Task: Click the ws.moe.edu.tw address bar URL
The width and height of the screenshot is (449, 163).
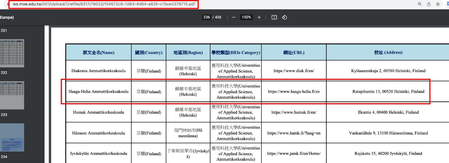Action: coord(104,4)
